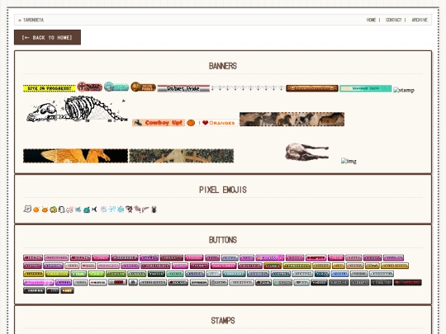Open the ARCHIVE nav link
Viewport: 446px width, 334px height.
(420, 20)
